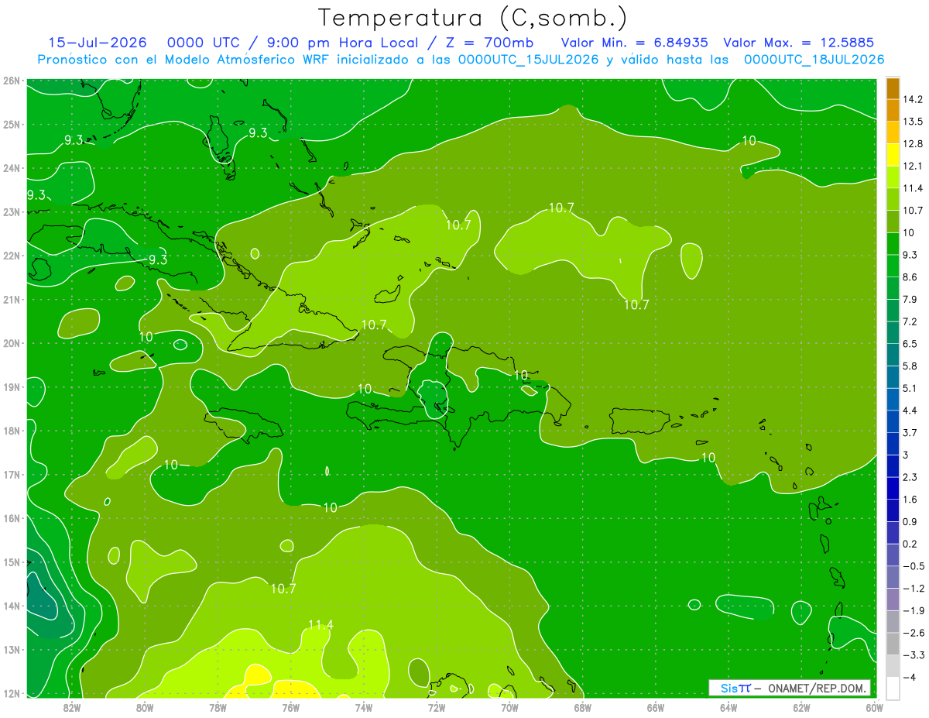The width and height of the screenshot is (929, 718).
Task: Click the '7.9' label on the color scale
Action: click(910, 299)
